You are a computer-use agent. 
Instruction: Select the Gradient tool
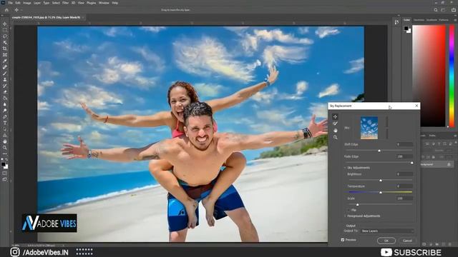[5, 98]
